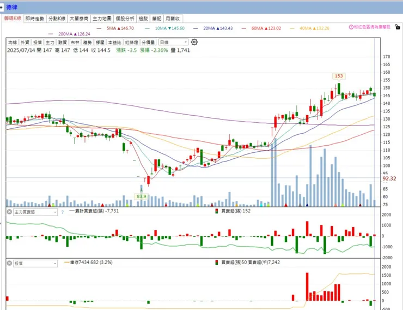Open the 追蹤 tab
The height and width of the screenshot is (310, 403).
pyautogui.click(x=143, y=19)
